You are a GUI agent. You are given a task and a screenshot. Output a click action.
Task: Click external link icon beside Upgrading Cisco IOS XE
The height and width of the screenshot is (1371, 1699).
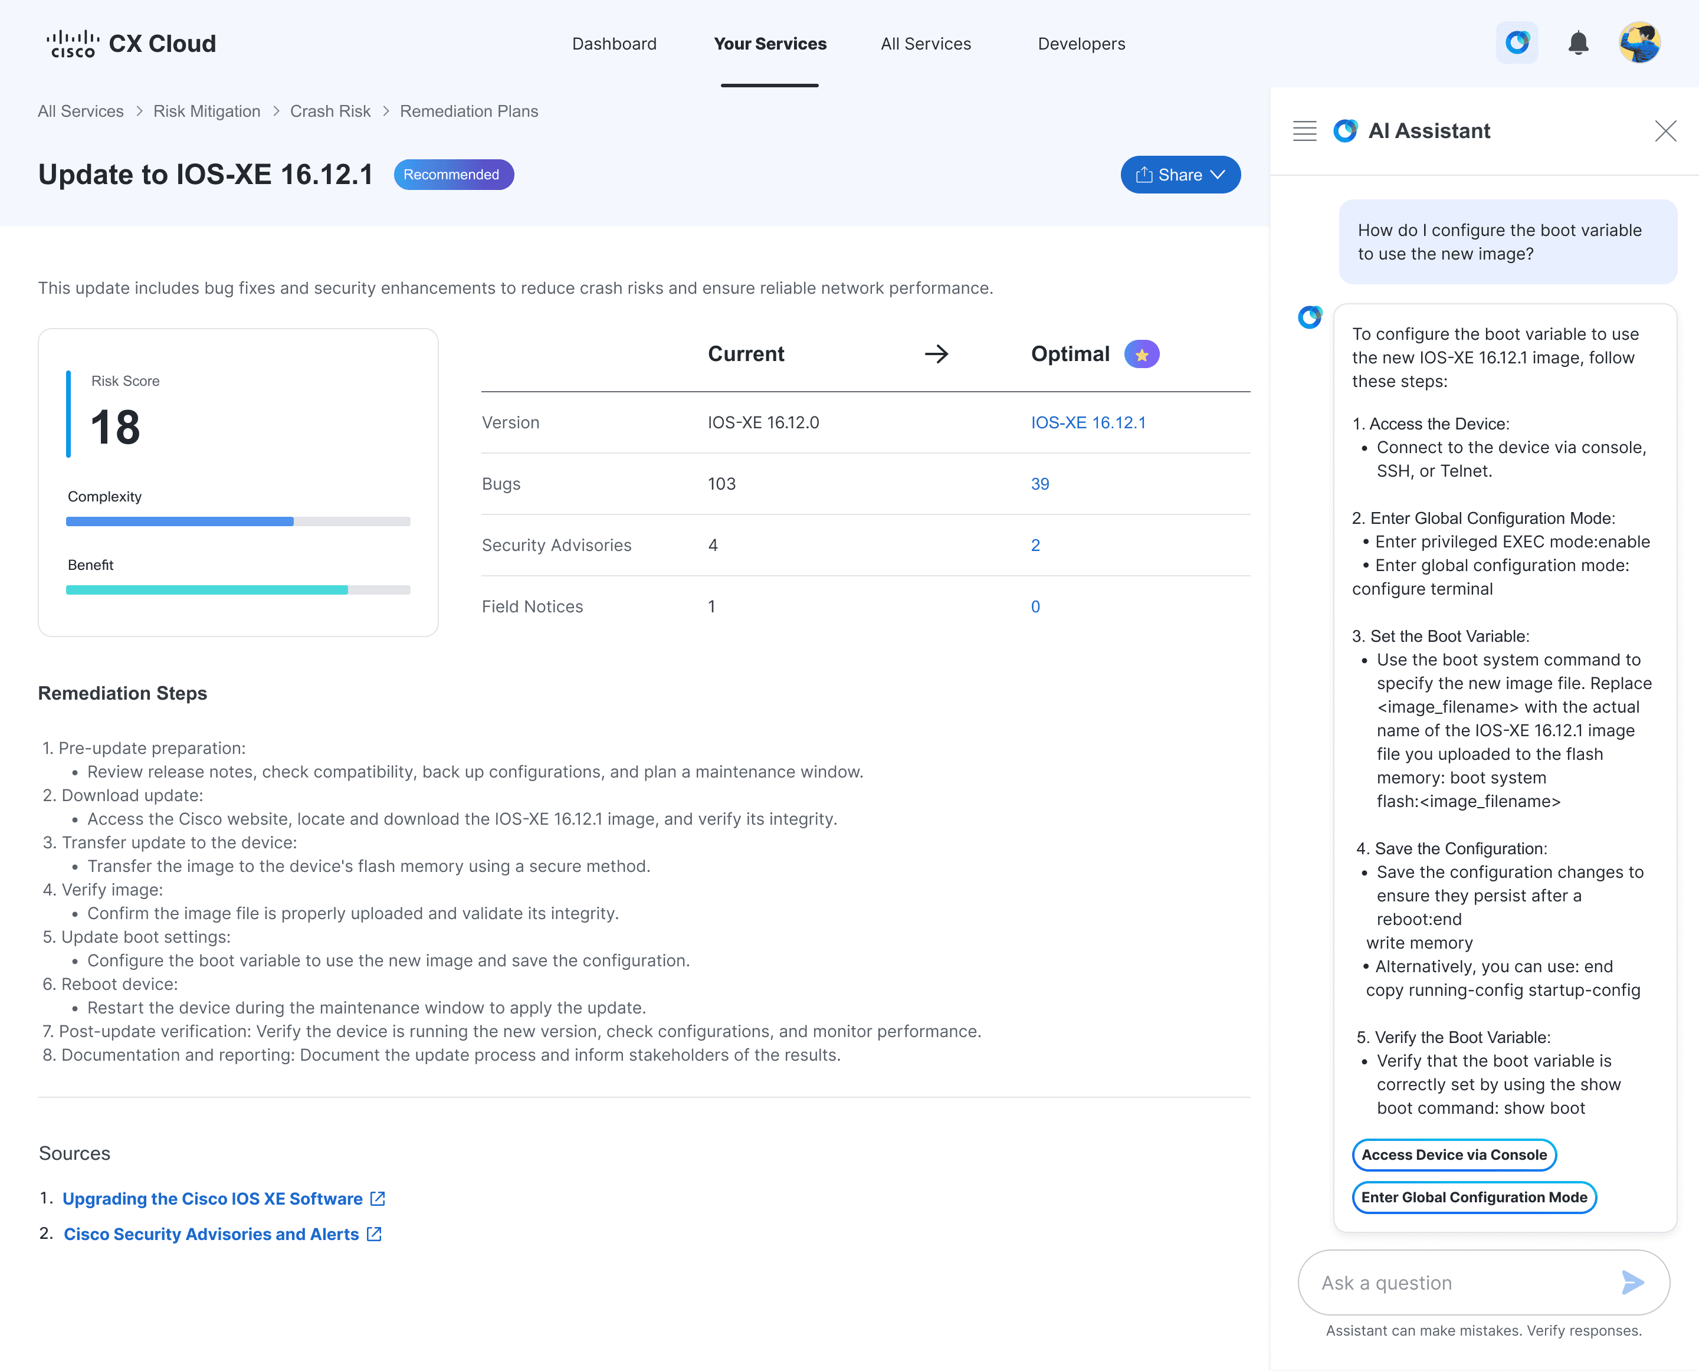[378, 1199]
